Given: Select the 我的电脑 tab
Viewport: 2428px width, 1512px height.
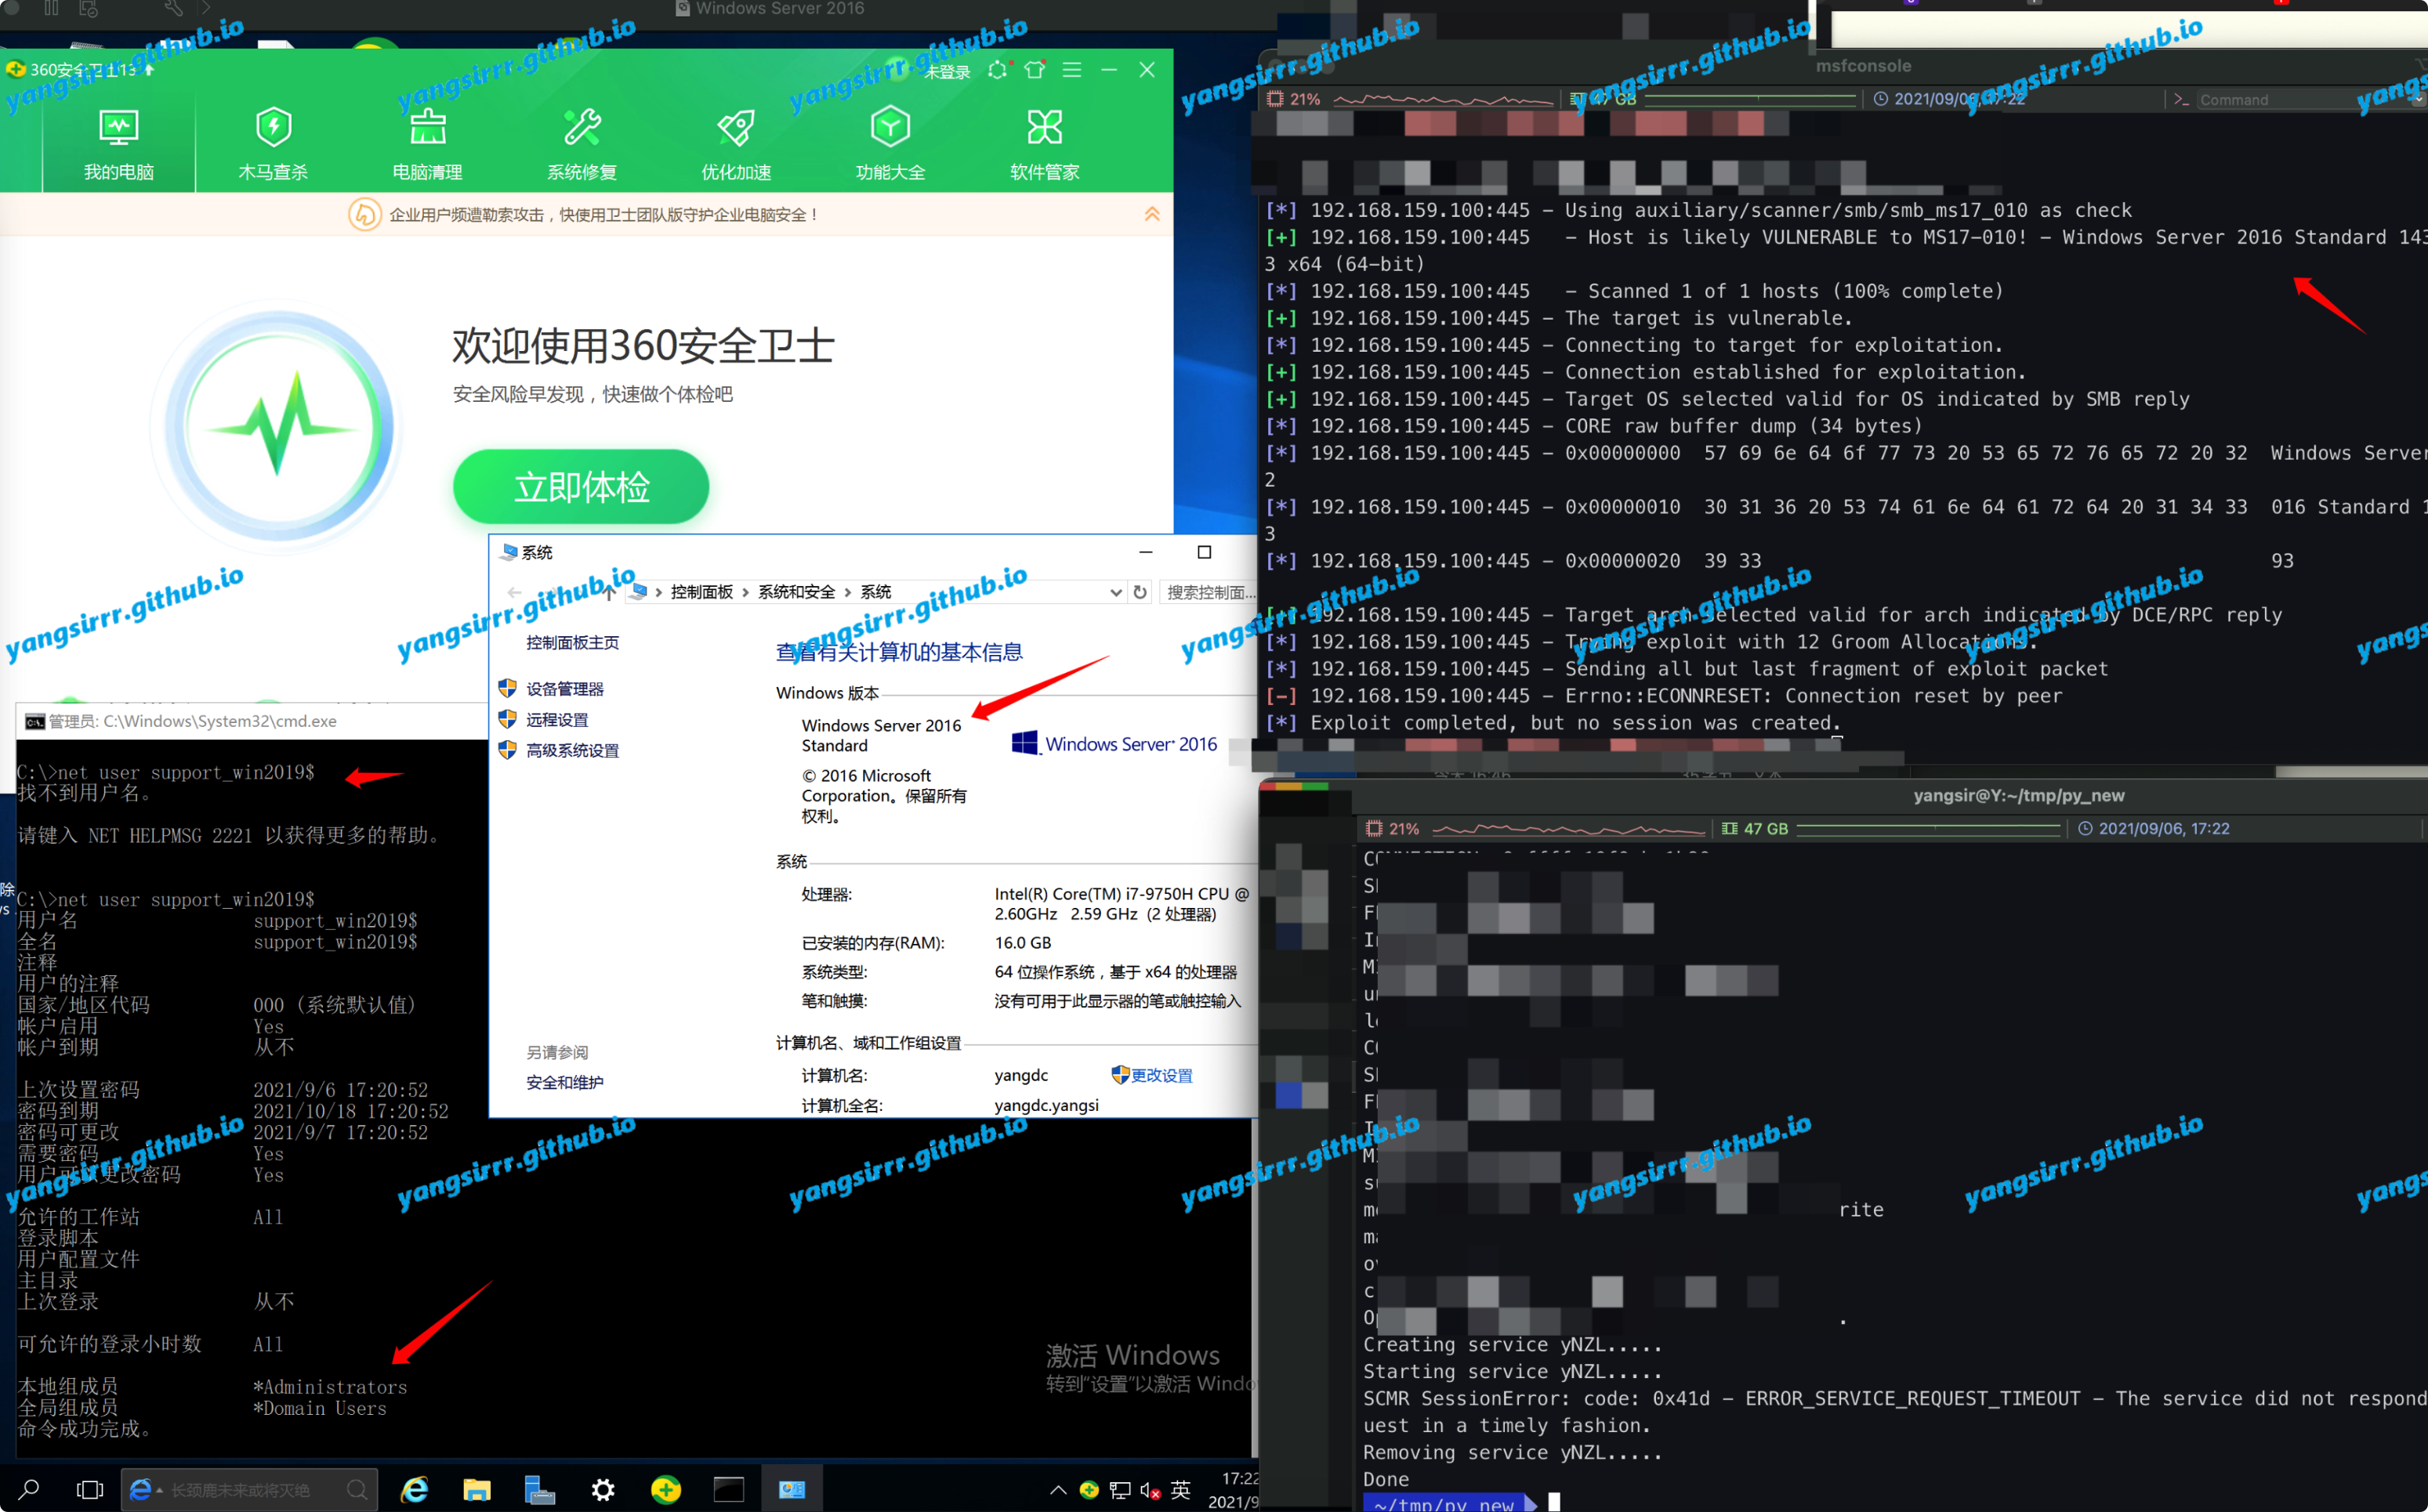Looking at the screenshot, I should [118, 142].
